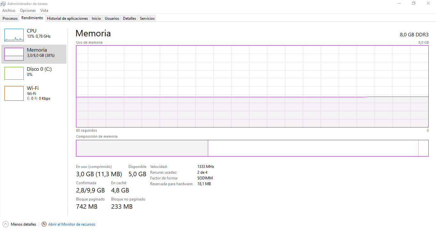The width and height of the screenshot is (436, 232).
Task: Switch to the Usuarios tab
Action: coord(112,18)
